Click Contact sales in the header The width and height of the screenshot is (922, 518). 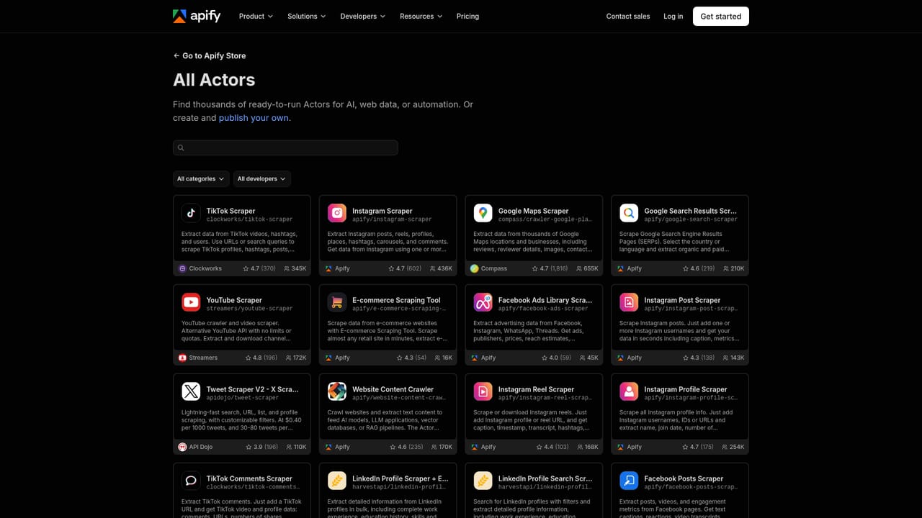[x=628, y=16]
